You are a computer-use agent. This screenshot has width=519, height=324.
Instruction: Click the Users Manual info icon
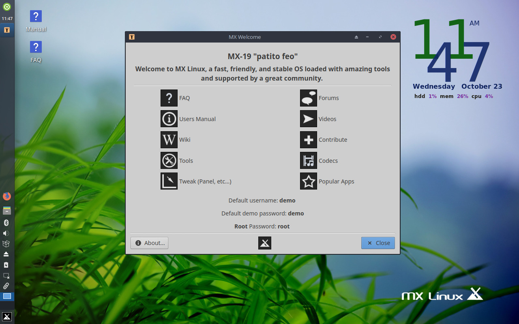pos(169,119)
